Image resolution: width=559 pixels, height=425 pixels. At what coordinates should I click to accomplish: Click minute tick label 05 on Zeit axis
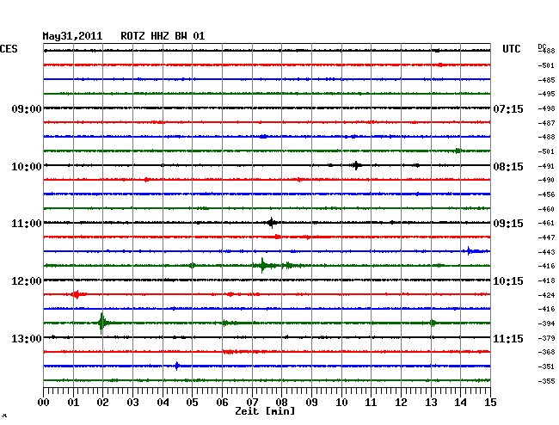(x=192, y=402)
